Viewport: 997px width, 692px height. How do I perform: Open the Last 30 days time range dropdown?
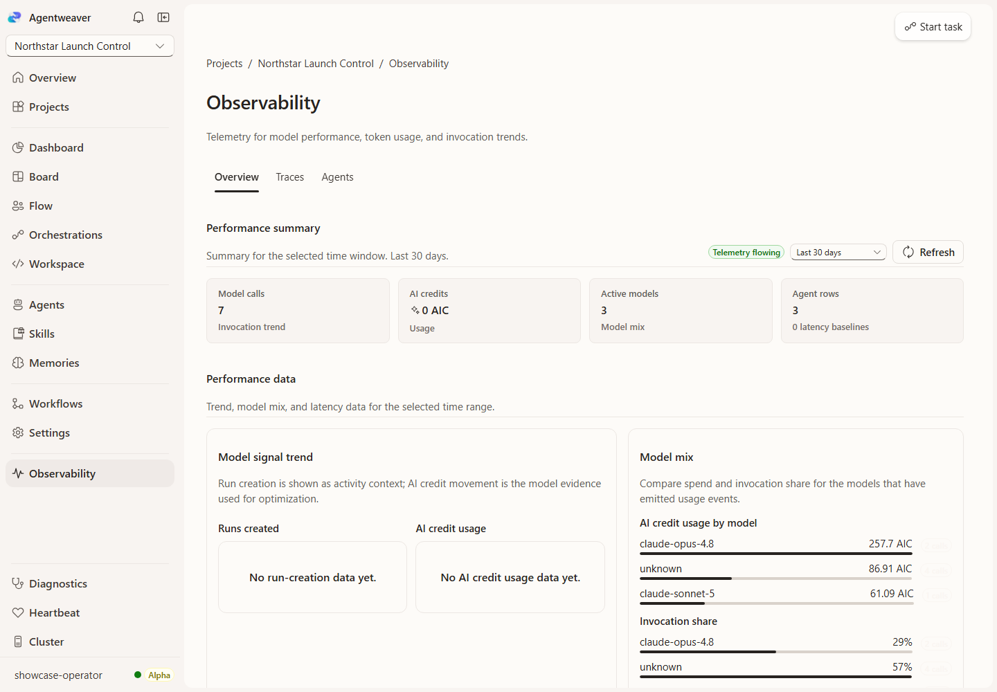pos(838,253)
